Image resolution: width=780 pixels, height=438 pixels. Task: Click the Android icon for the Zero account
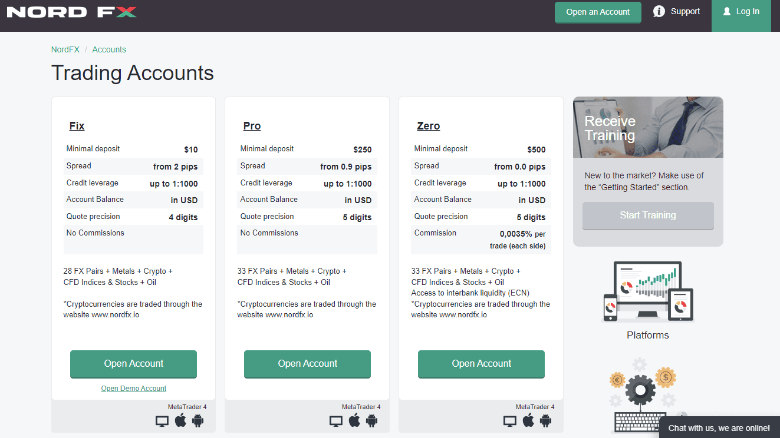(546, 420)
